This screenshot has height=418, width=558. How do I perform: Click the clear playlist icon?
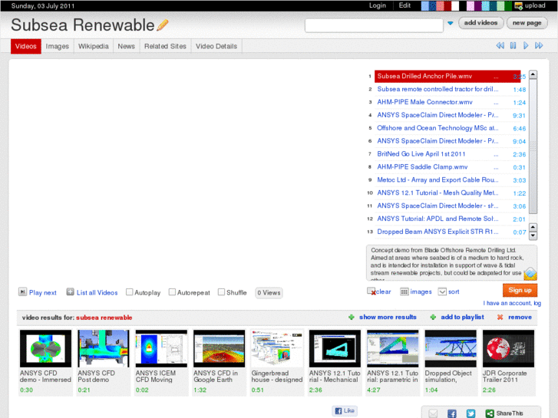[x=371, y=291]
